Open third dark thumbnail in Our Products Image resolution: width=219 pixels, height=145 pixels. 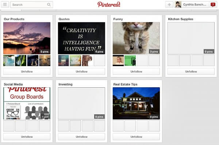pyautogui.click(x=33, y=61)
